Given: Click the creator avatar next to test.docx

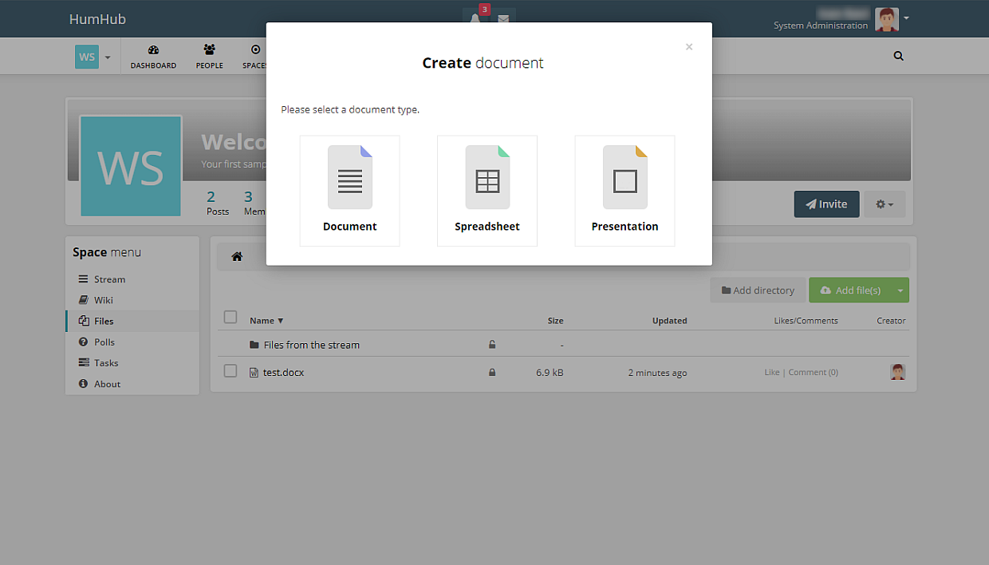Looking at the screenshot, I should click(898, 372).
